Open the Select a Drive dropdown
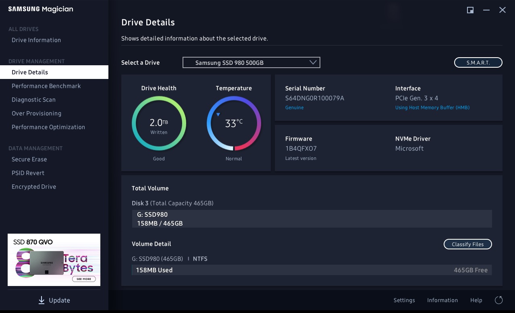 (x=251, y=62)
